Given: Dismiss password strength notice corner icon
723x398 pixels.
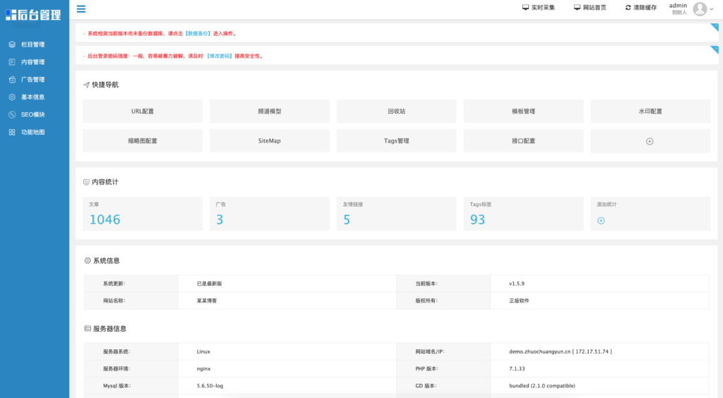Looking at the screenshot, I should click(715, 49).
